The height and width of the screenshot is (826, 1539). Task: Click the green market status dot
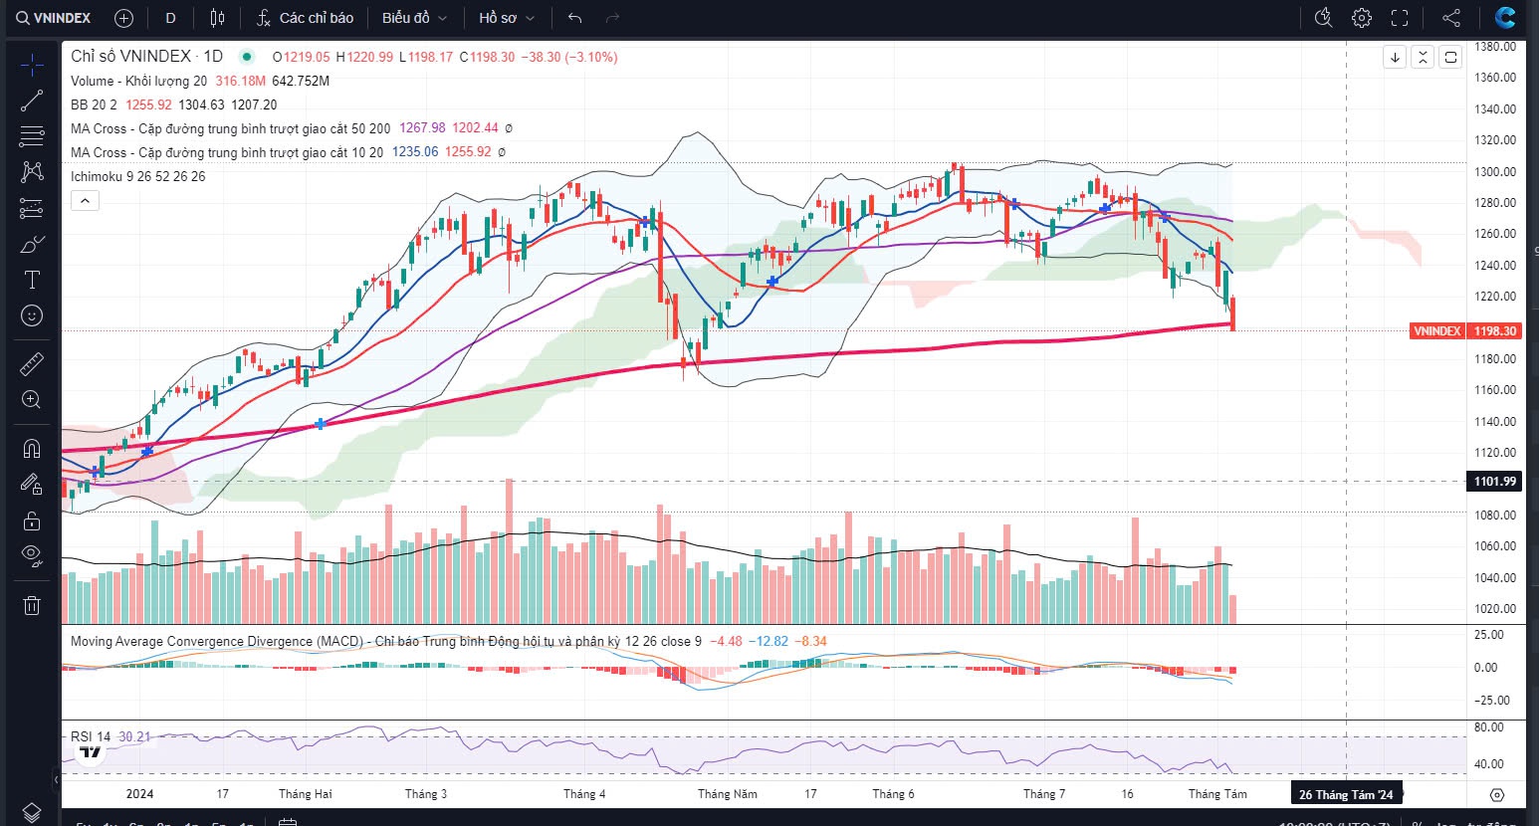point(247,57)
